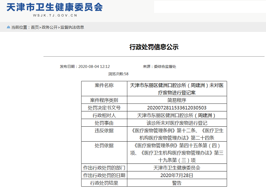Select the 行政处罚结果 label cell
The width and height of the screenshot is (266, 190).
[x=104, y=183]
